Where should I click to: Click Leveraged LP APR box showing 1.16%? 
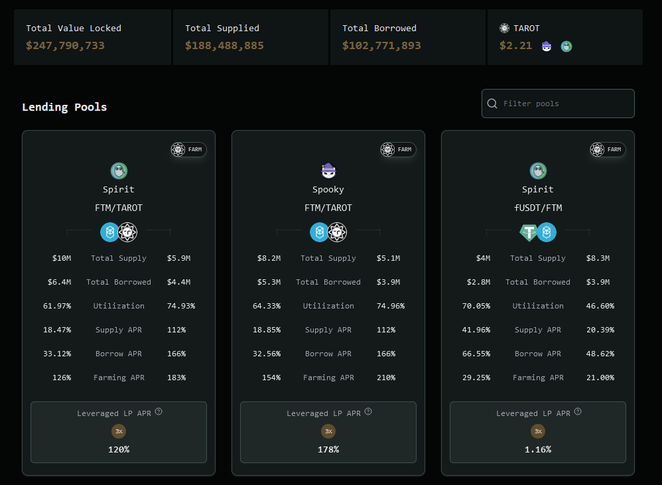tap(538, 432)
